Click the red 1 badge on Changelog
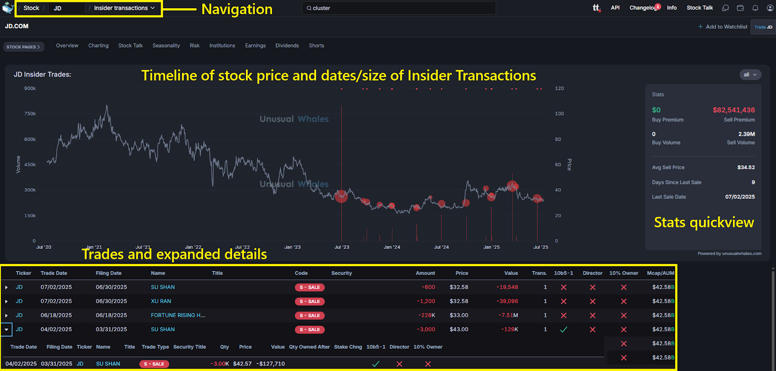This screenshot has width=776, height=371. click(658, 6)
